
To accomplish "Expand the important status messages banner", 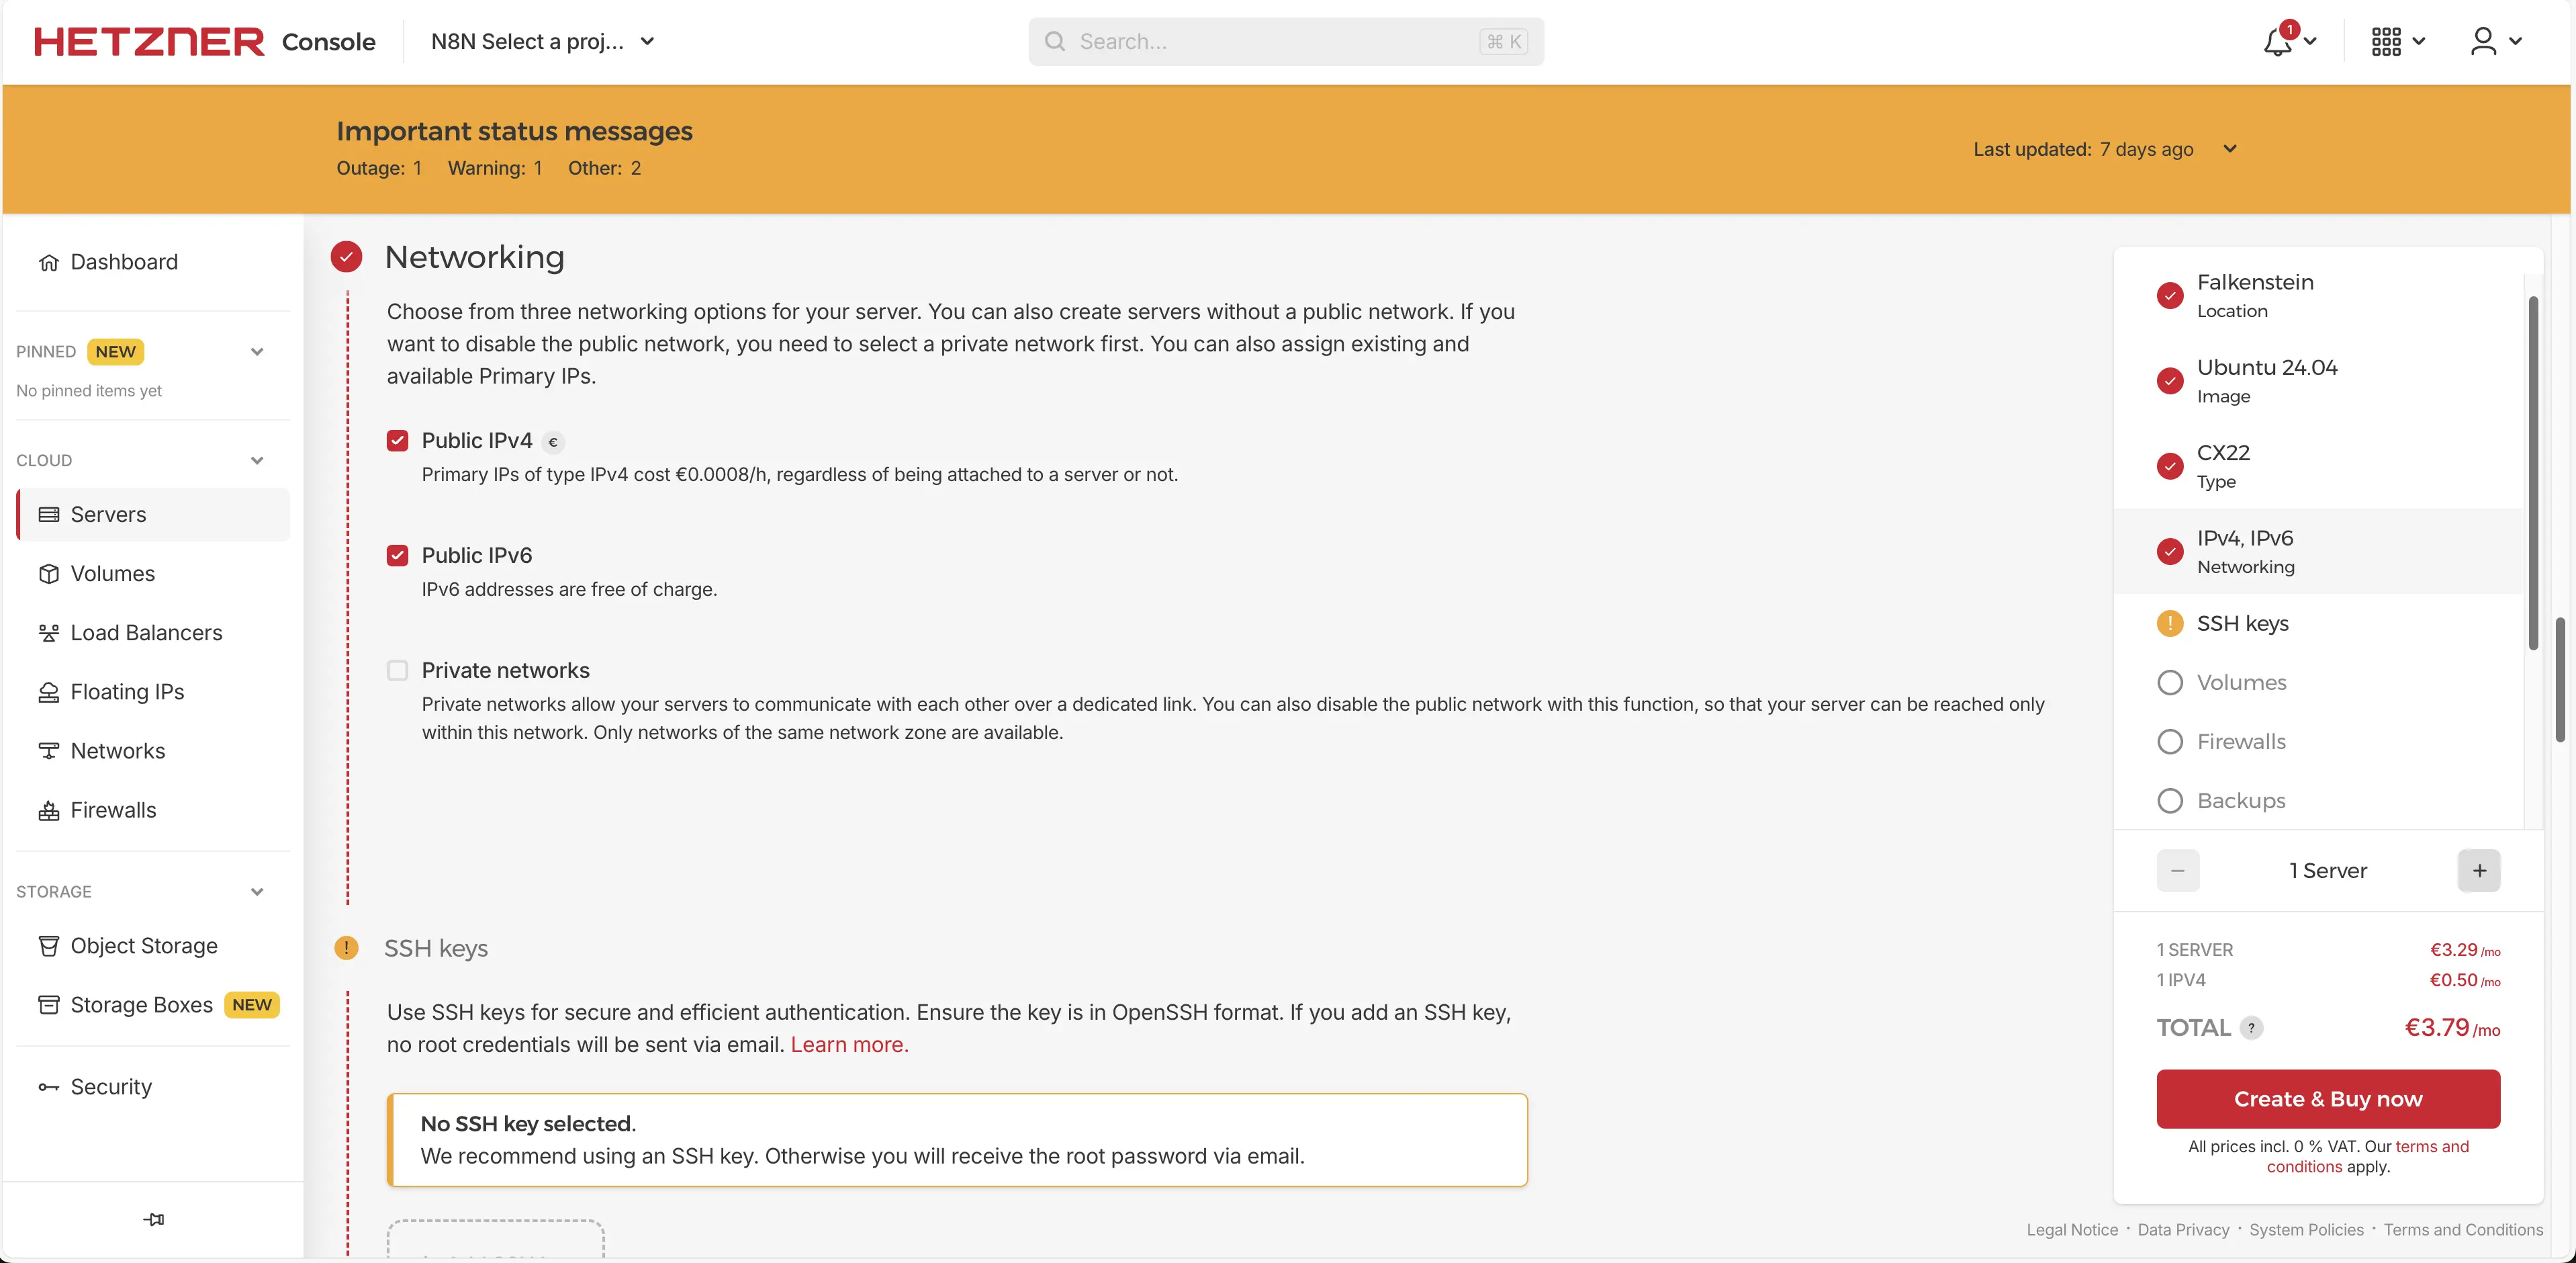I will pos(2229,149).
